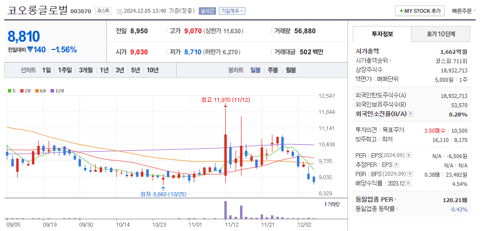Click the help icon next to 배당수익률 2023.12
Image resolution: width=481 pixels, height=231 pixels.
(408, 183)
